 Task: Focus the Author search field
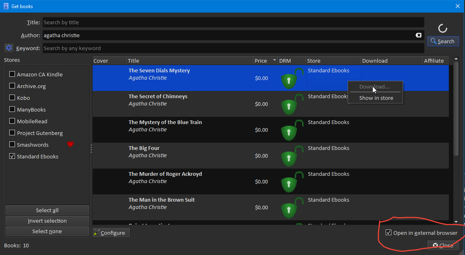coord(233,35)
